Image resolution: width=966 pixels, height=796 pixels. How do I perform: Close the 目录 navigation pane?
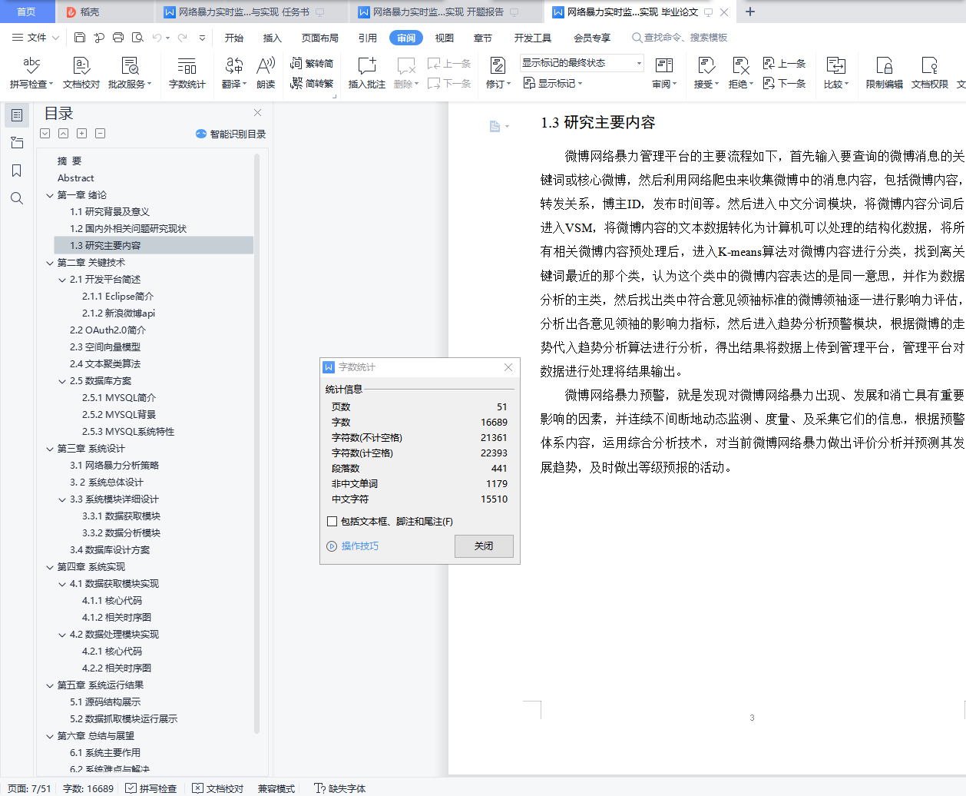pos(258,112)
